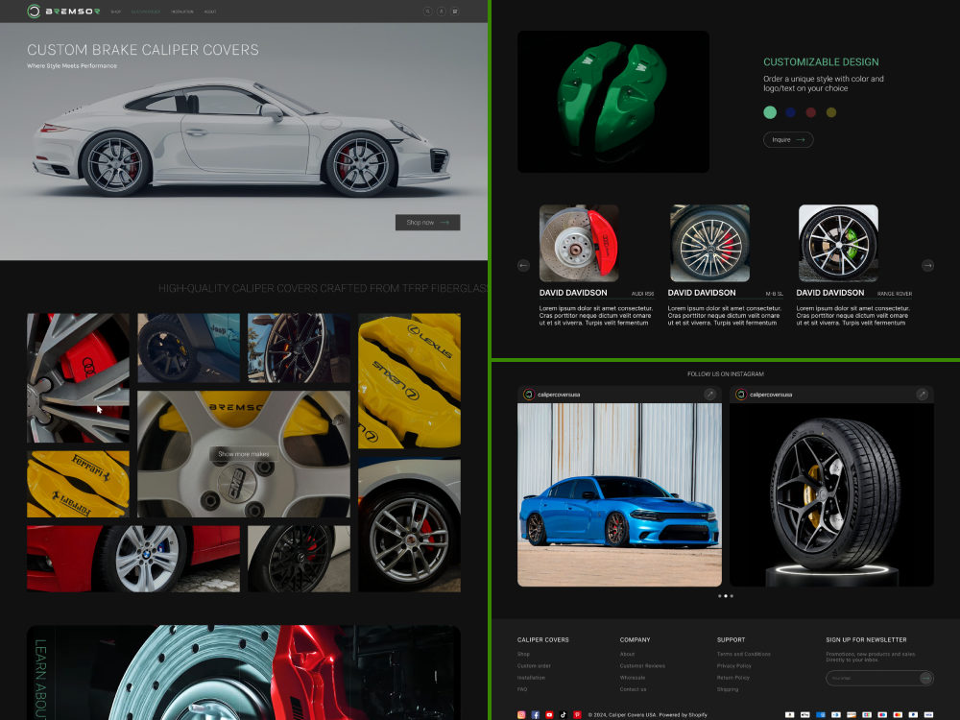This screenshot has width=960, height=720.
Task: Click the profile avatar on the tire post
Action: click(x=741, y=395)
